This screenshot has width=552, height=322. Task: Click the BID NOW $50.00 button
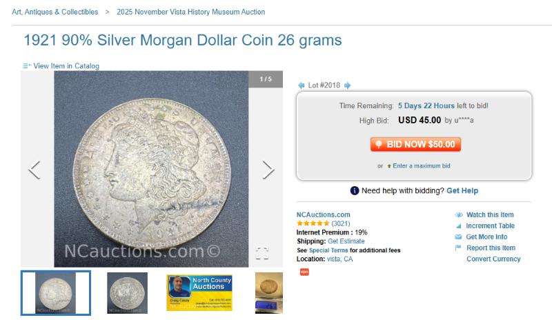(x=415, y=144)
